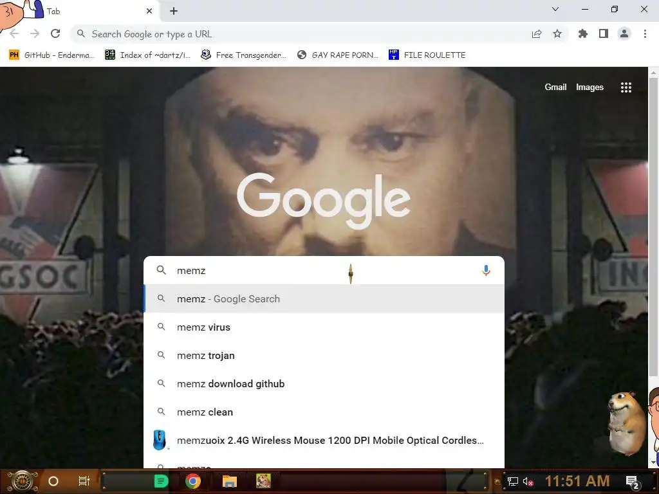Open File Explorer from taskbar
The height and width of the screenshot is (494, 659).
point(230,481)
